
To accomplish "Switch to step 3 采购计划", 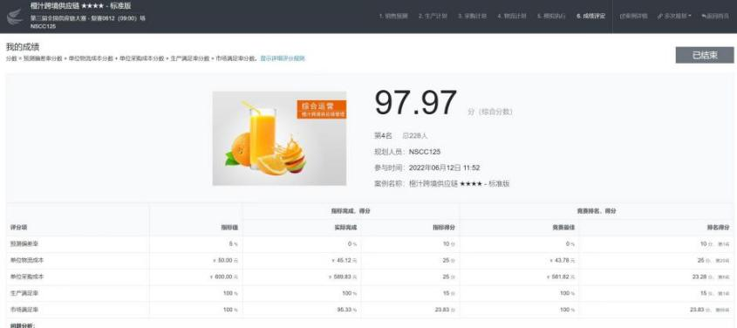I will tap(472, 16).
